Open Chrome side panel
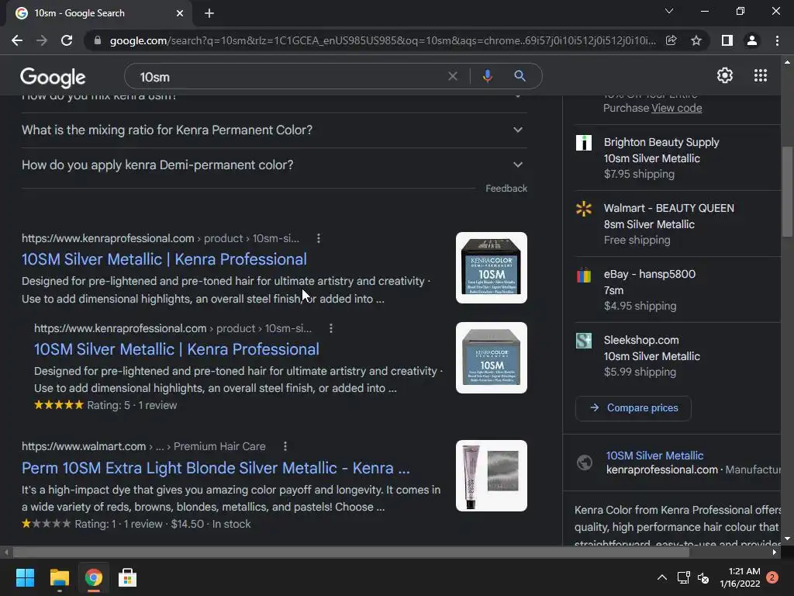This screenshot has width=794, height=596. tap(727, 40)
